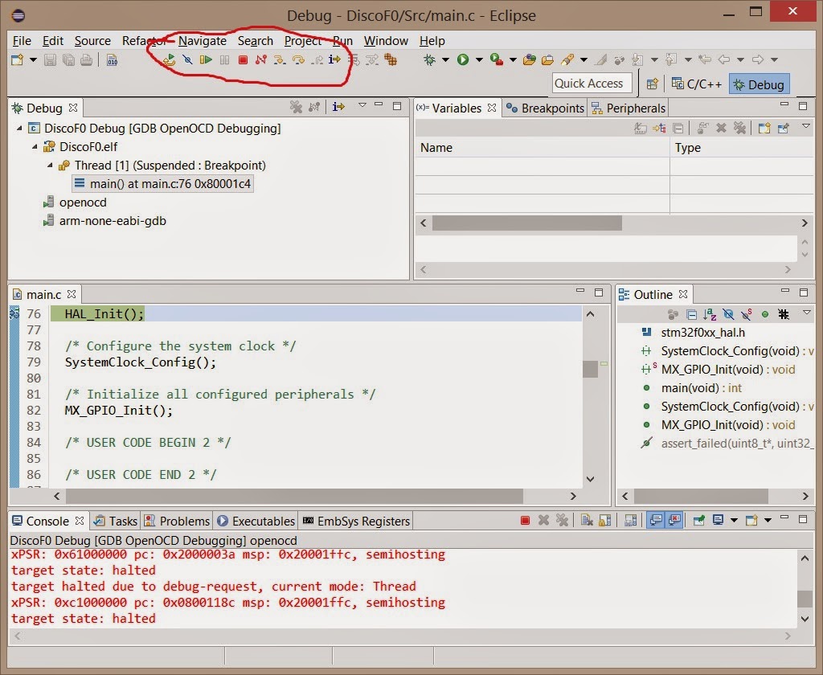Click the Step Return icon
823x675 pixels.
pos(317,59)
